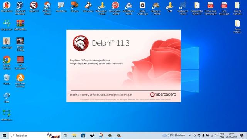
Task: Open the SFM desktop shortcut
Action: tap(170, 7)
